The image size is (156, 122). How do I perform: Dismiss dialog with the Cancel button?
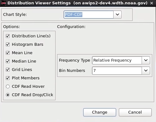tap(135, 112)
